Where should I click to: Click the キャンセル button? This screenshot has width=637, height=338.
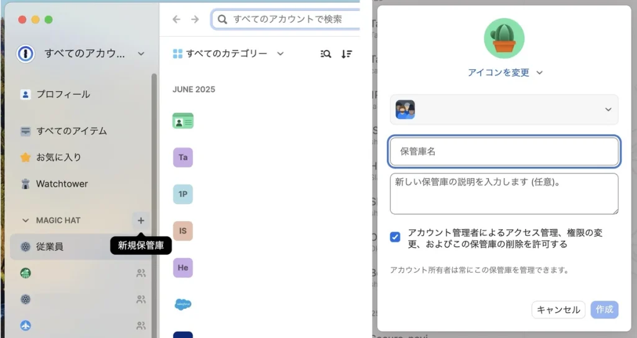[558, 309]
